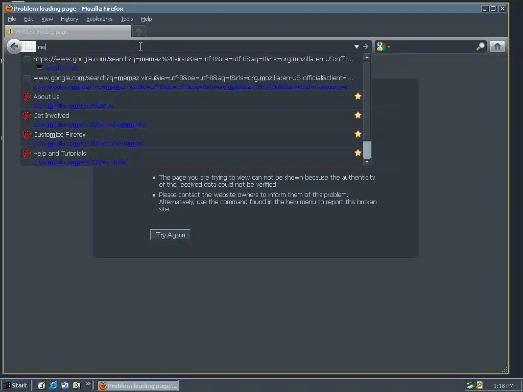The height and width of the screenshot is (392, 523).
Task: Click the network tray icon
Action: coord(470,385)
